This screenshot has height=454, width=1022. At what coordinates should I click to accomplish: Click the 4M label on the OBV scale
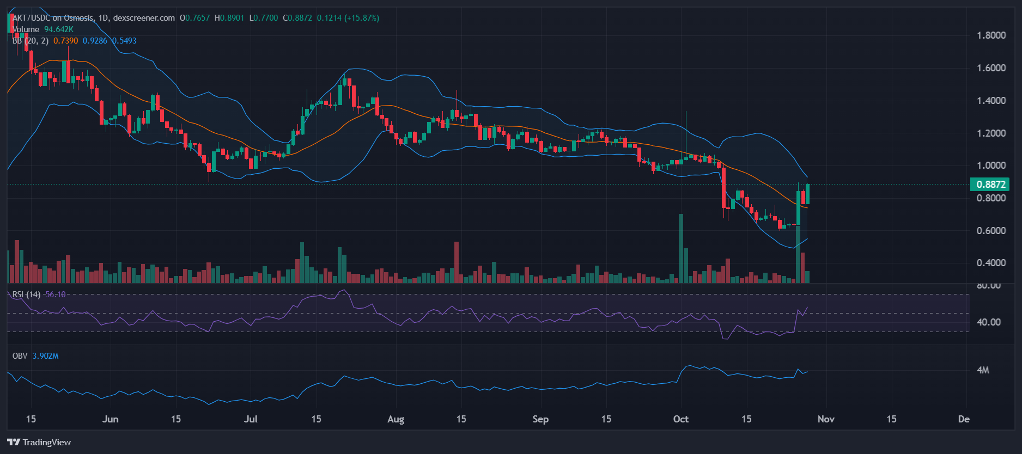point(983,370)
